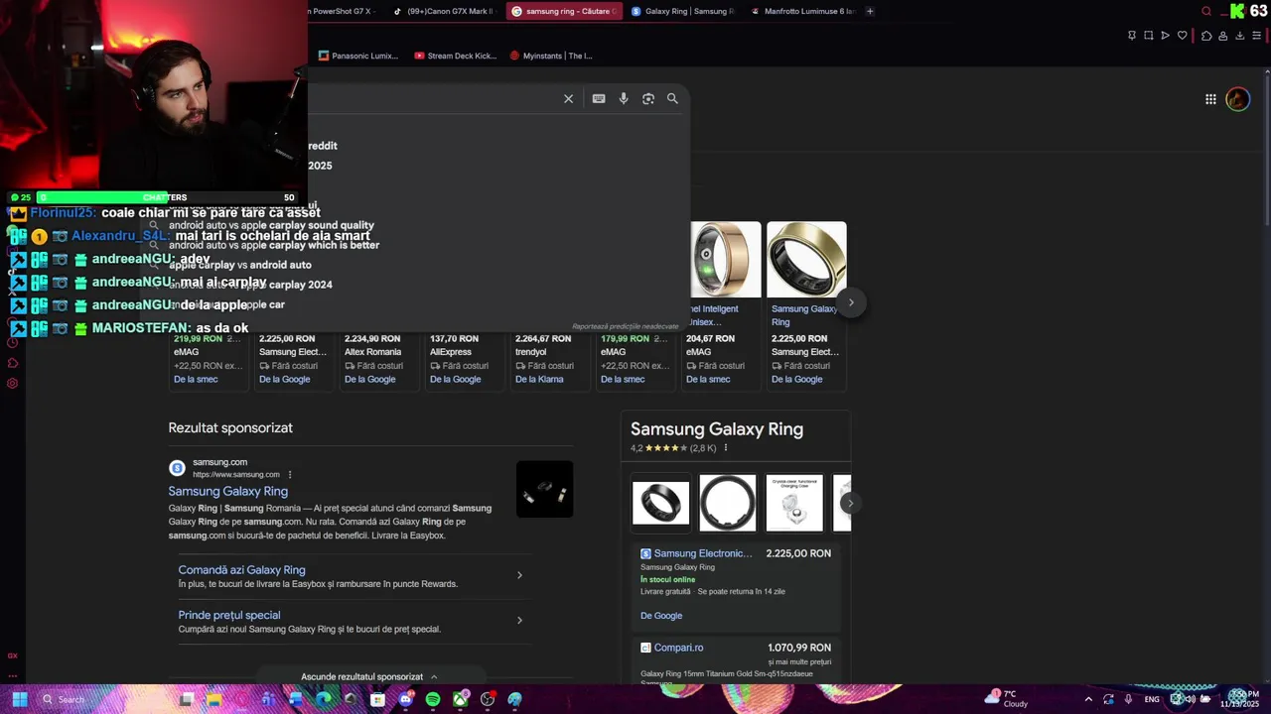Open Raportează predicțiile neadecvate link

tap(625, 326)
